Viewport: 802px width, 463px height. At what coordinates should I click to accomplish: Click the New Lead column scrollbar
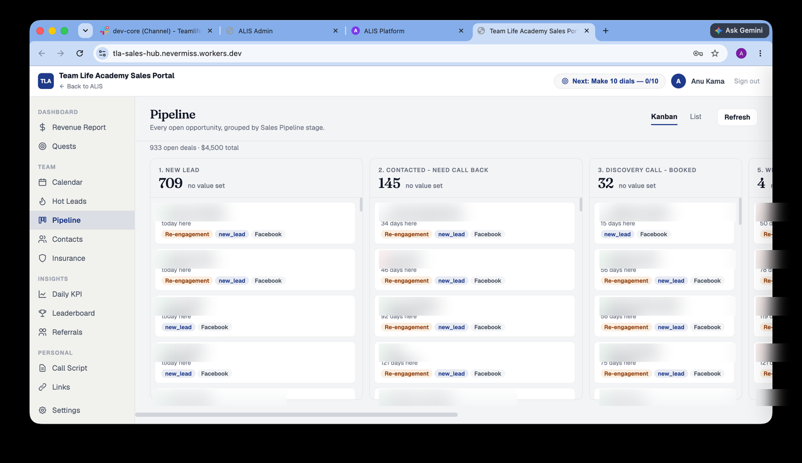(360, 205)
